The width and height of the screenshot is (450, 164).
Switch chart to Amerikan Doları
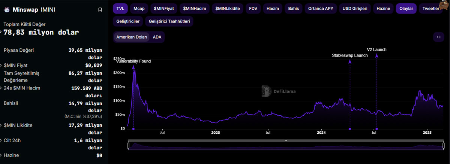132,37
